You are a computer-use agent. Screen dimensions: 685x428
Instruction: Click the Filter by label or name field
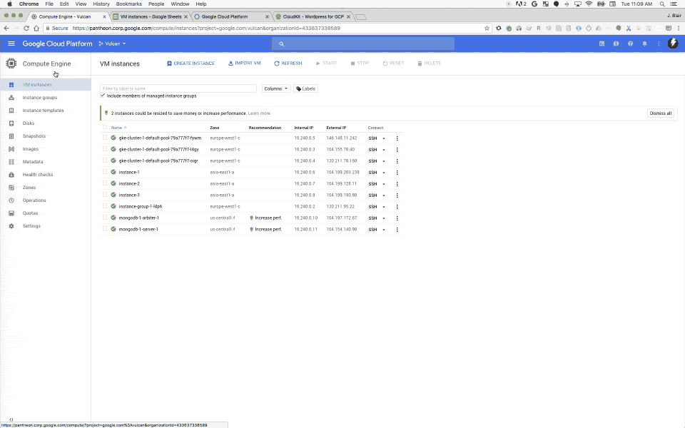178,88
